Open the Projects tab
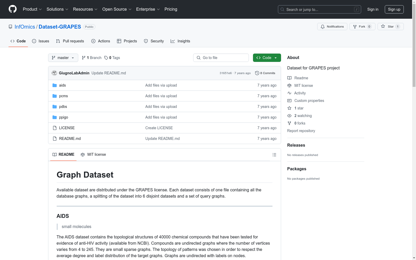Screen dimensions: 416x260 pyautogui.click(x=127, y=41)
